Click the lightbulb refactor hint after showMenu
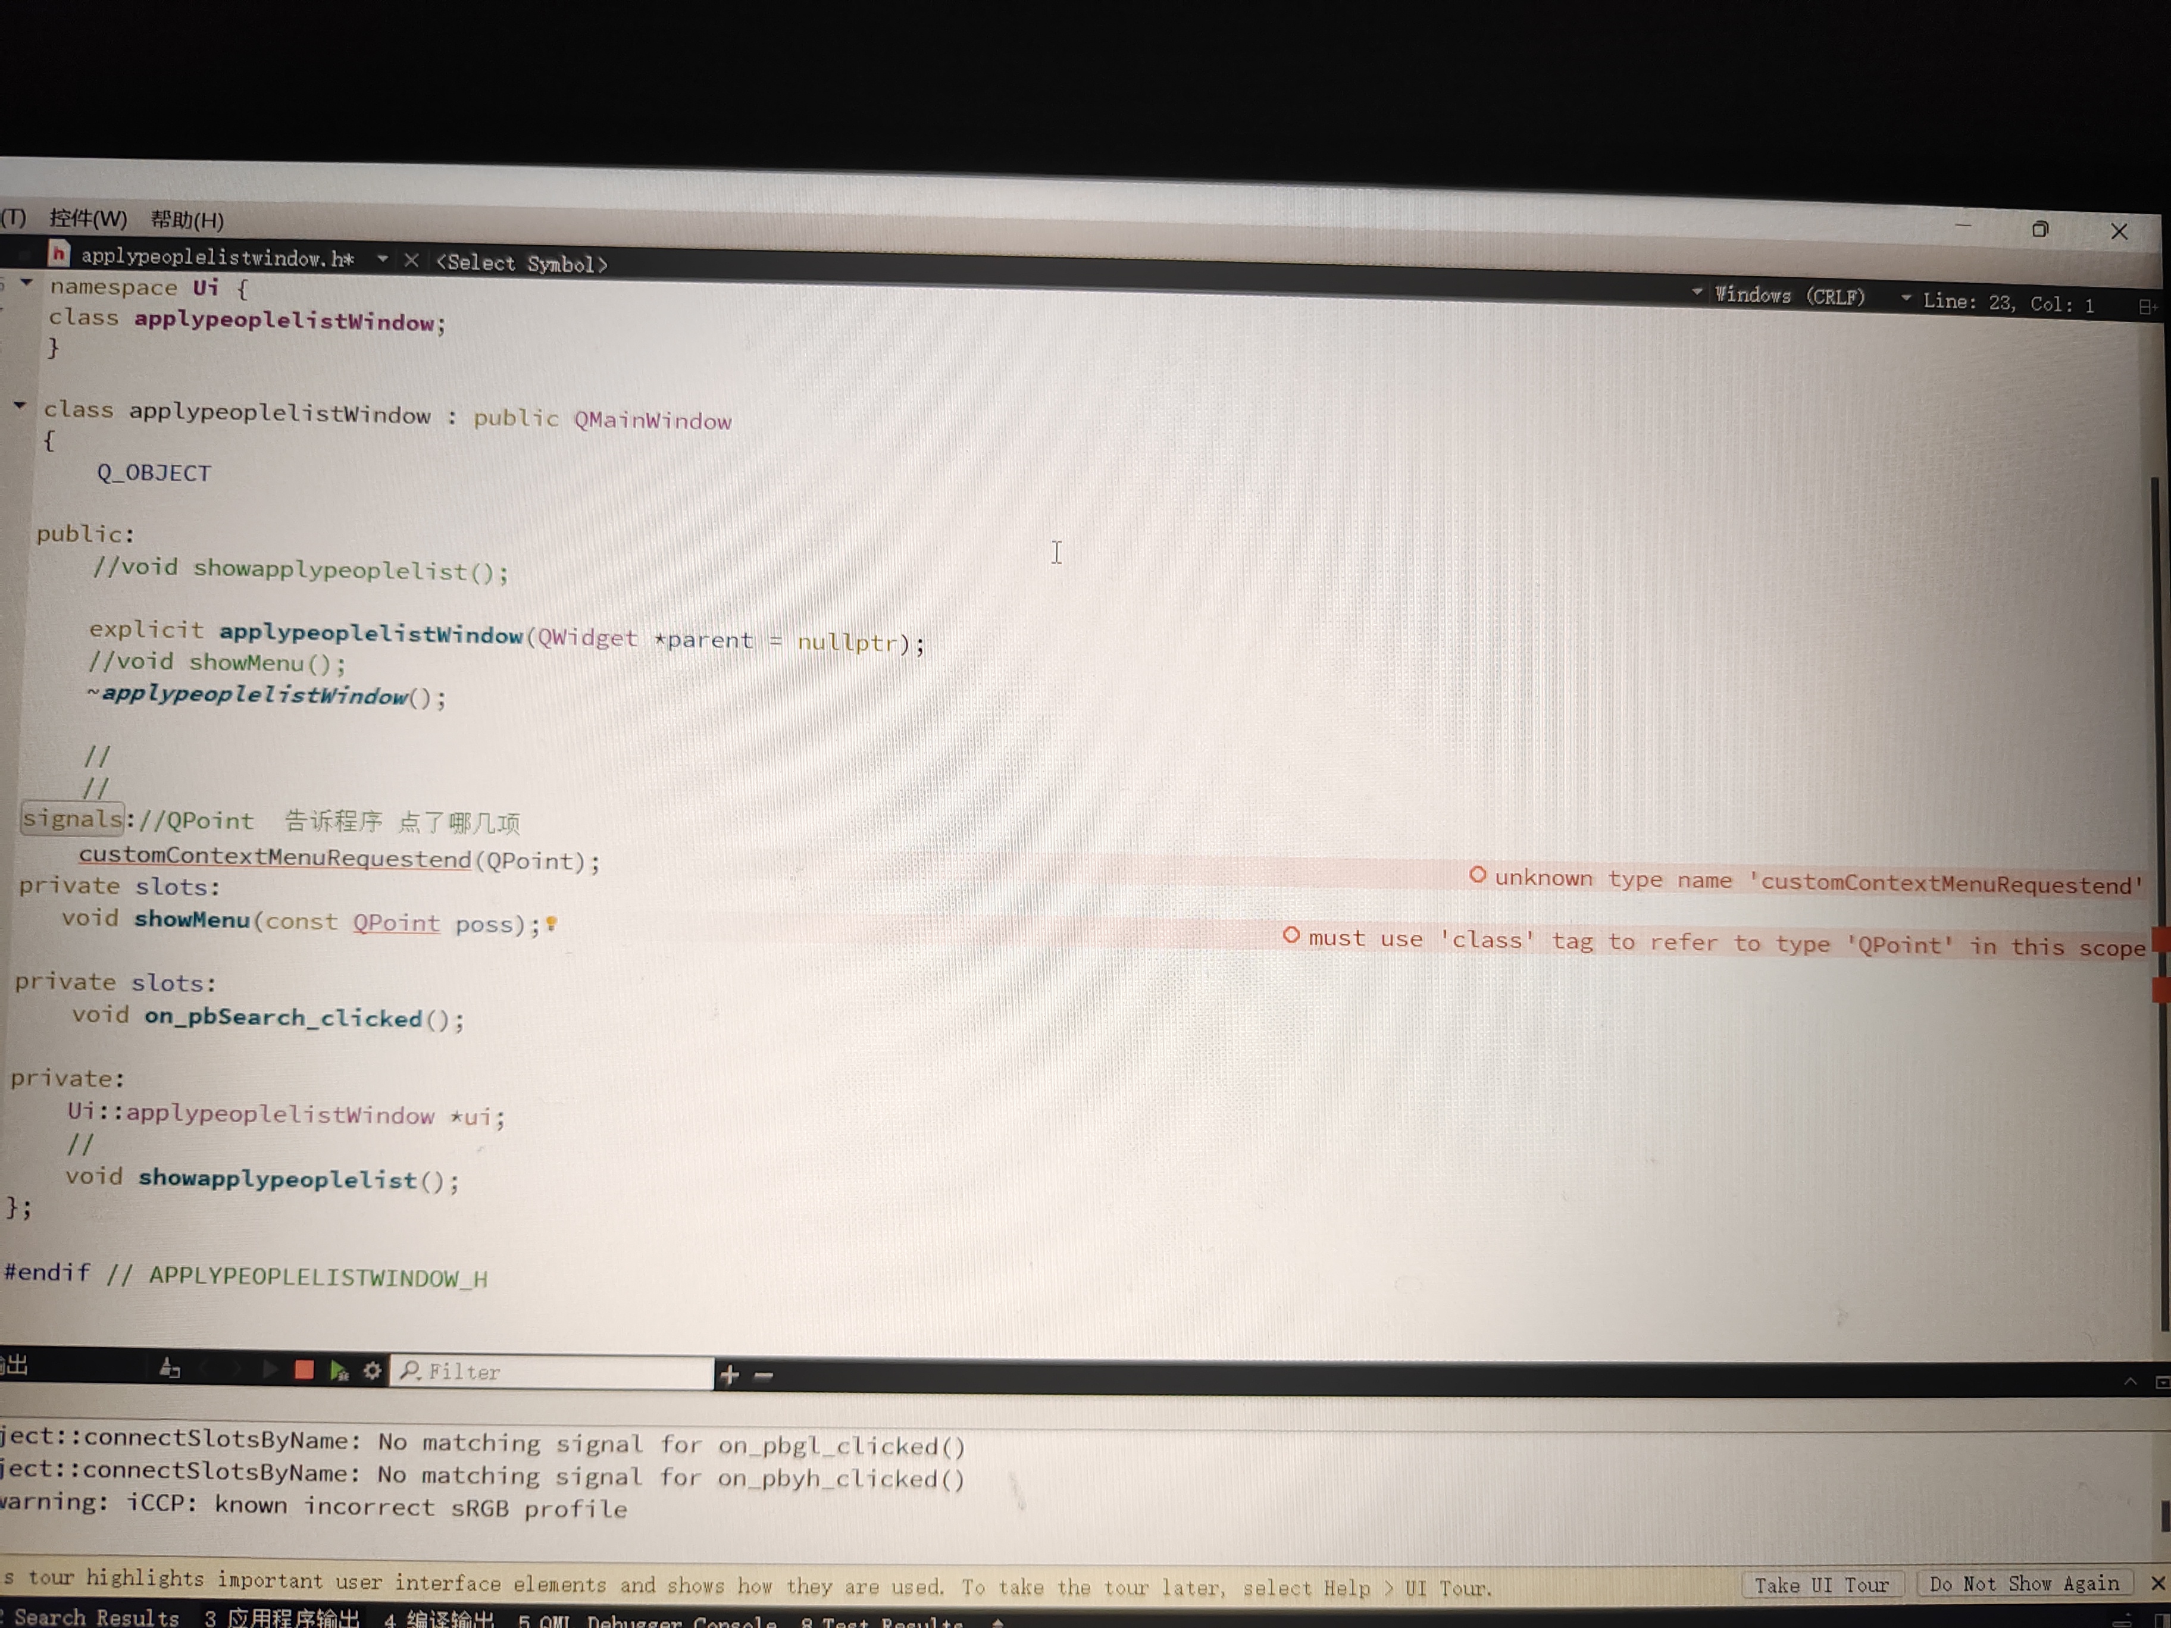Viewport: 2171px width, 1628px height. [x=552, y=923]
